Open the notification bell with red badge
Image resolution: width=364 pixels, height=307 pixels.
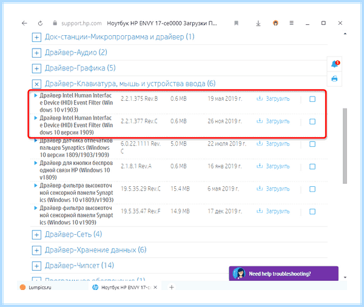pyautogui.click(x=335, y=64)
